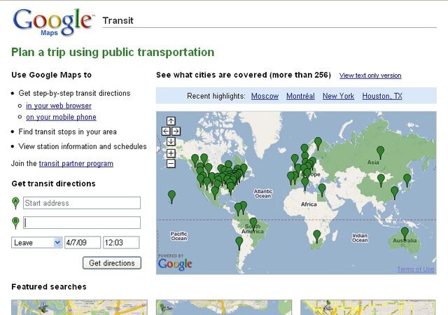This screenshot has width=448, height=315.
Task: Focus the destination address field
Action: click(82, 223)
